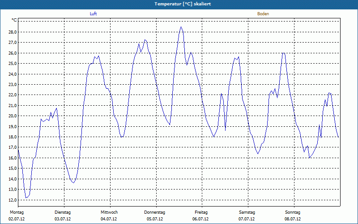Viewport: 358px width, 224px height.
Task: Click the 17,0 y-axis value
Action: [13, 147]
